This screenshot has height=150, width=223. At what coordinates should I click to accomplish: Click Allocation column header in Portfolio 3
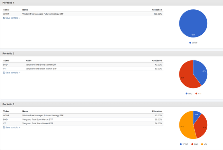point(157,111)
